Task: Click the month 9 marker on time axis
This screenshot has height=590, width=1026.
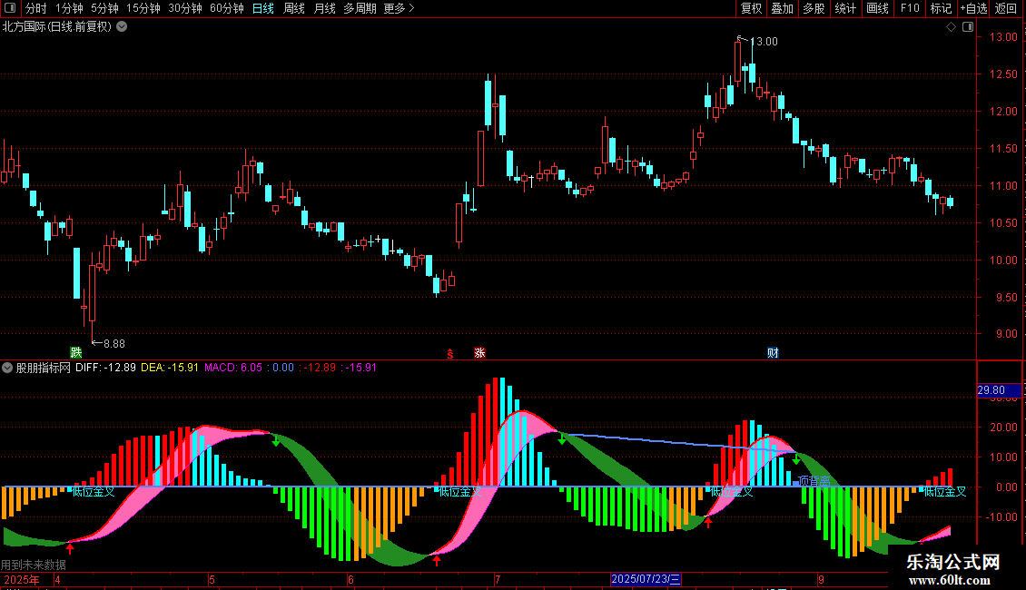Action: [x=821, y=579]
